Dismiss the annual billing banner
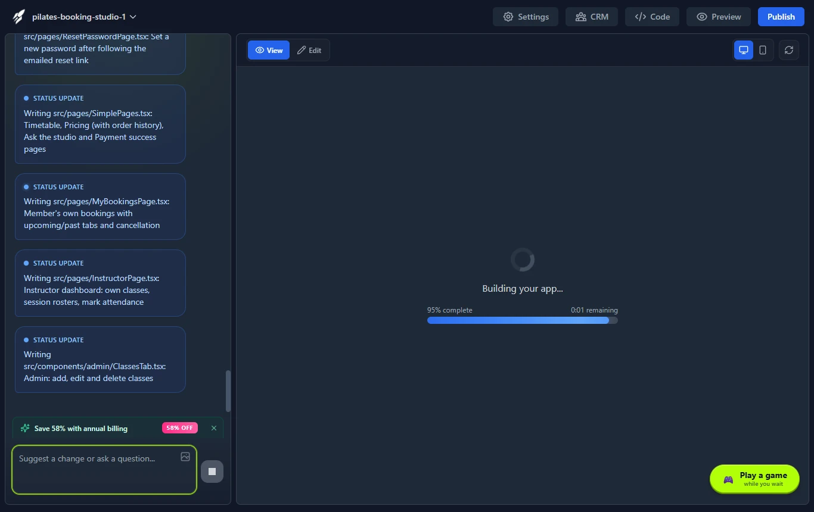Viewport: 814px width, 512px height. click(214, 428)
